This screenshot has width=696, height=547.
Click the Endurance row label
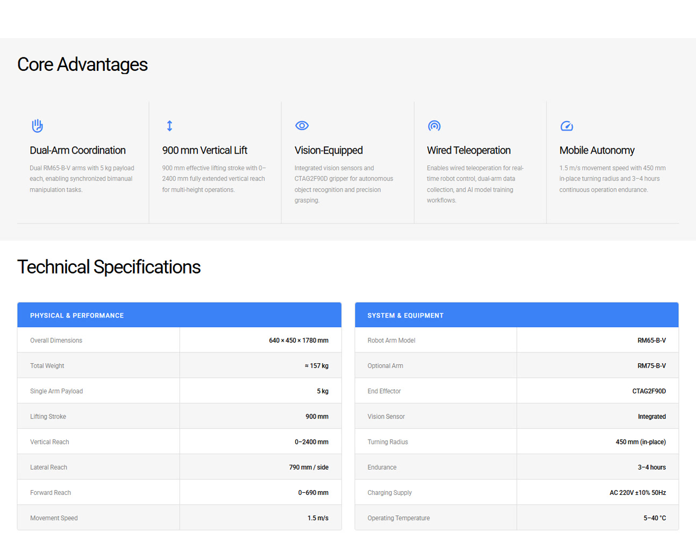click(x=382, y=467)
